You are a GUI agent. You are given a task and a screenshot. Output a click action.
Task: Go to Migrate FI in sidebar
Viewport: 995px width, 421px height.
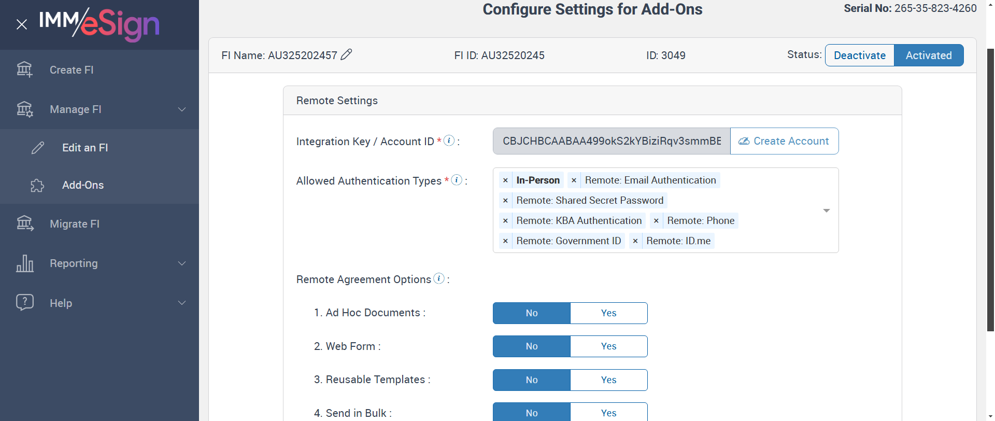coord(75,224)
